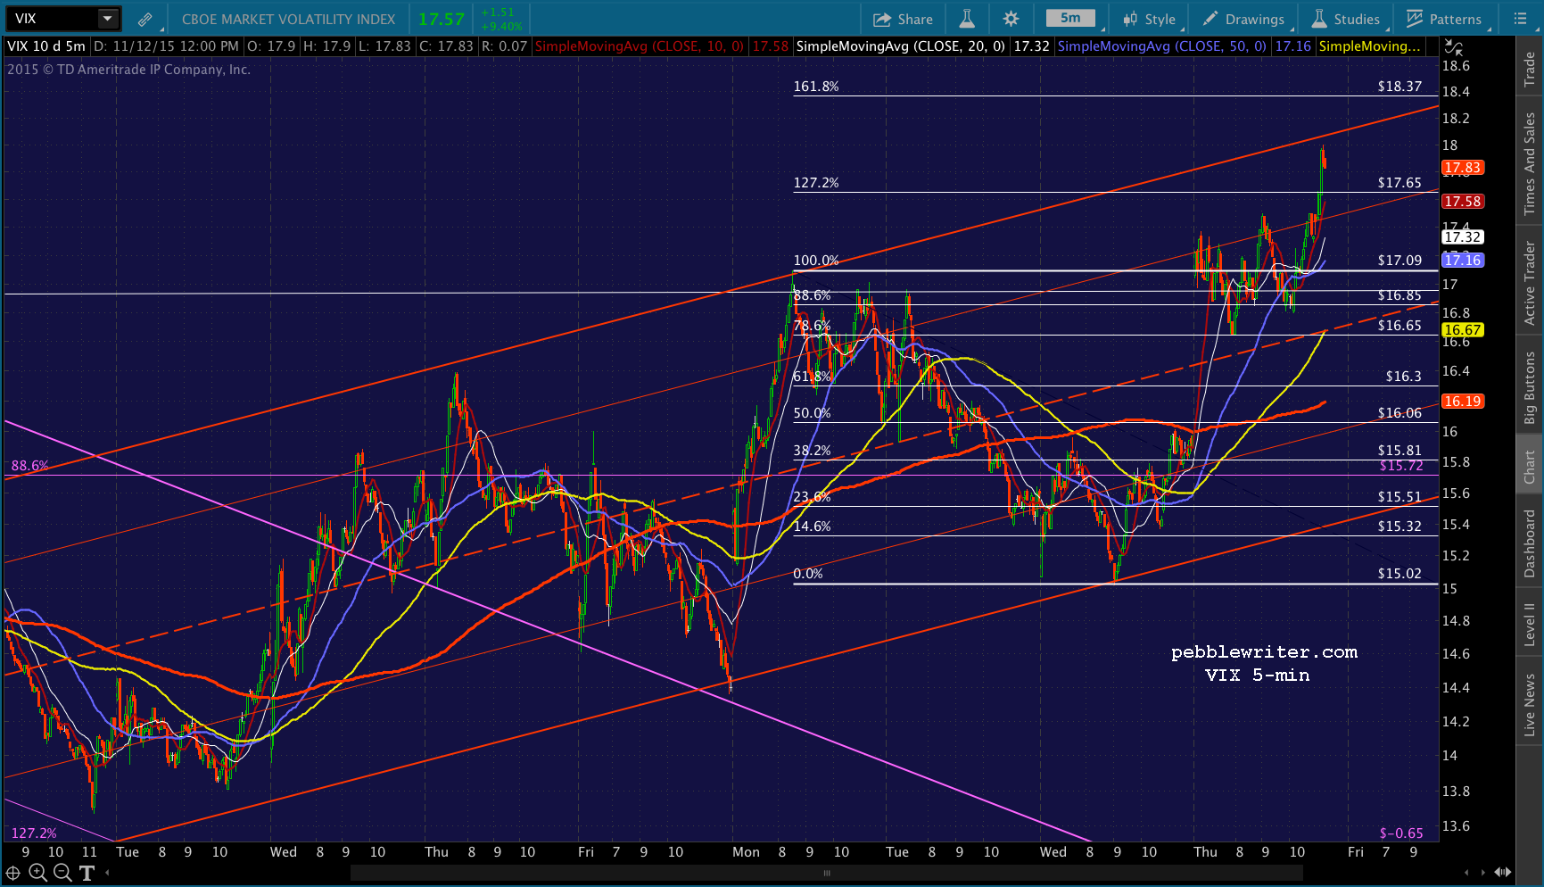
Task: Select the text drawing tool icon
Action: click(x=87, y=873)
